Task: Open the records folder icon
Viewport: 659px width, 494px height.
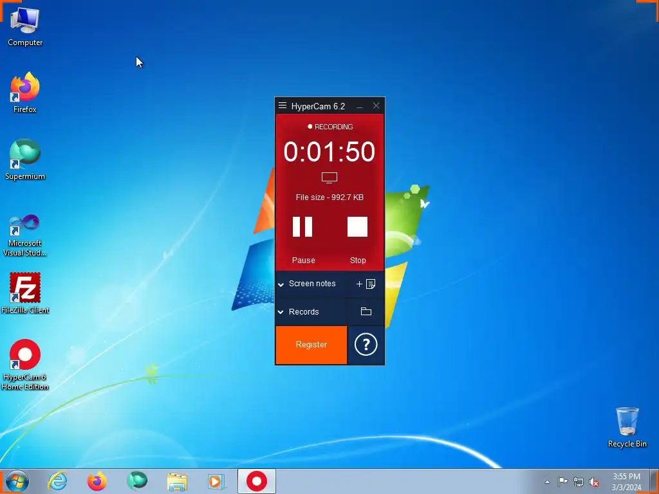Action: (366, 311)
